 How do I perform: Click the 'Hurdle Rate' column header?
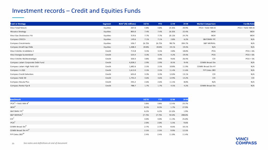tap(249, 24)
